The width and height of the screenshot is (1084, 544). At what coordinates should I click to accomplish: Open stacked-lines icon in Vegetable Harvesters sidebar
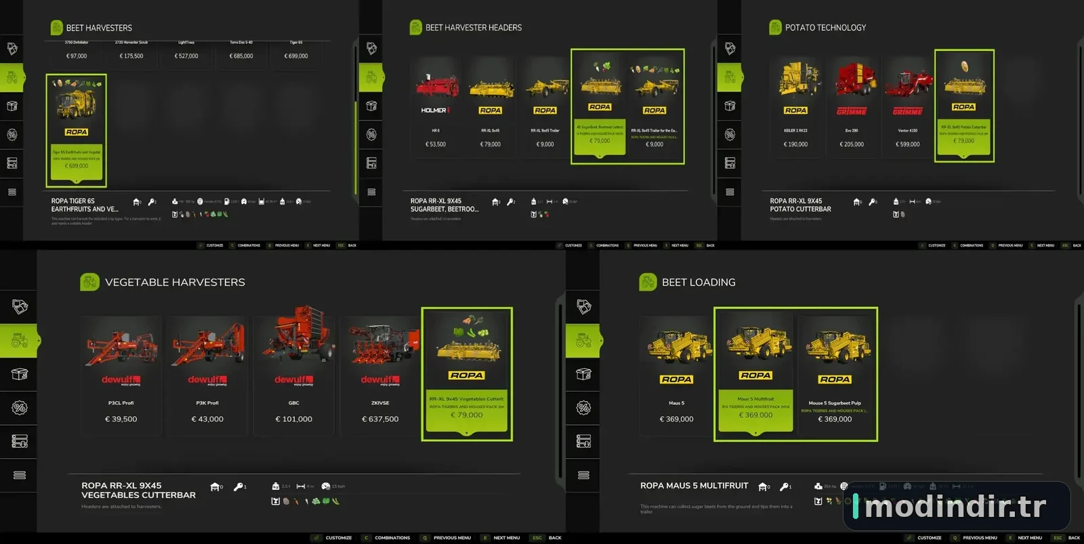(x=20, y=475)
